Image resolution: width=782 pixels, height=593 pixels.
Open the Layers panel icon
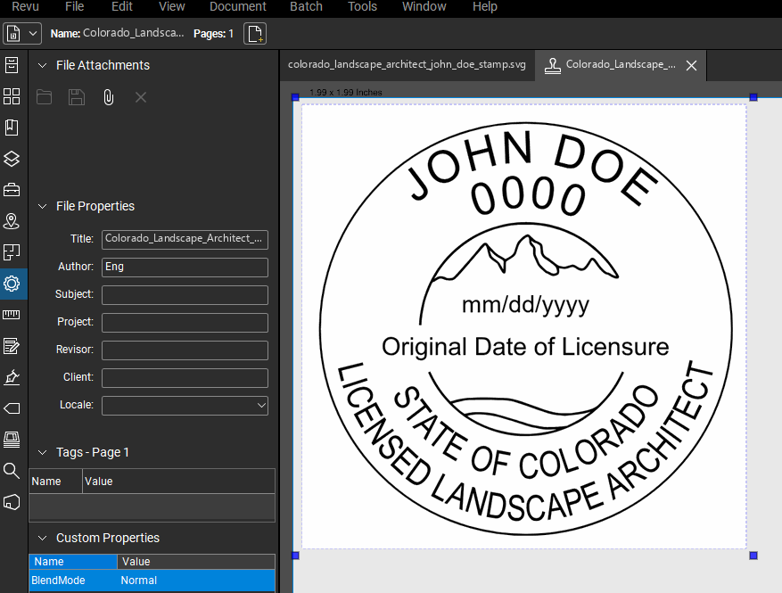(x=12, y=159)
